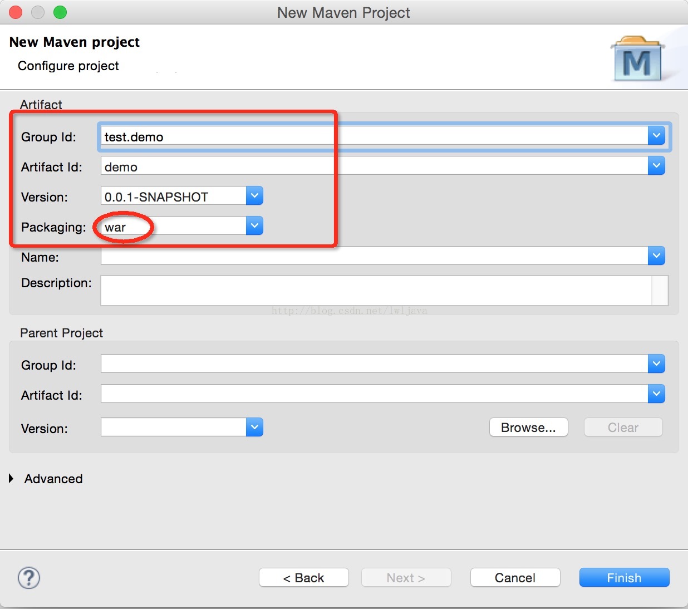
Task: Click the green window zoom button
Action: tap(60, 12)
